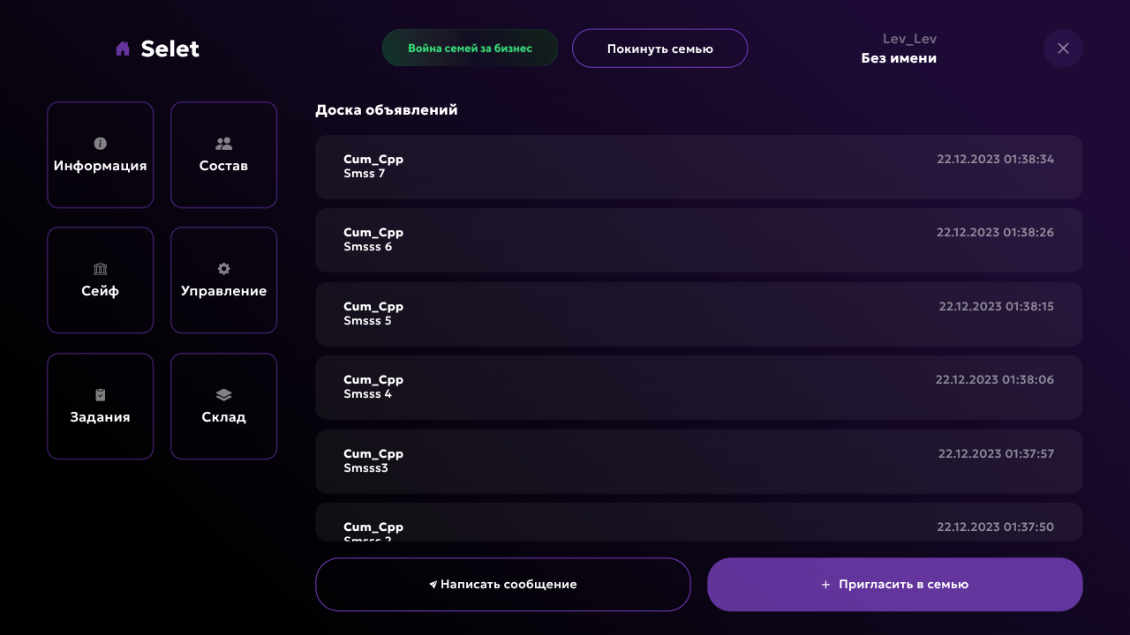
Task: Select the Smss 7 announcement
Action: [698, 167]
